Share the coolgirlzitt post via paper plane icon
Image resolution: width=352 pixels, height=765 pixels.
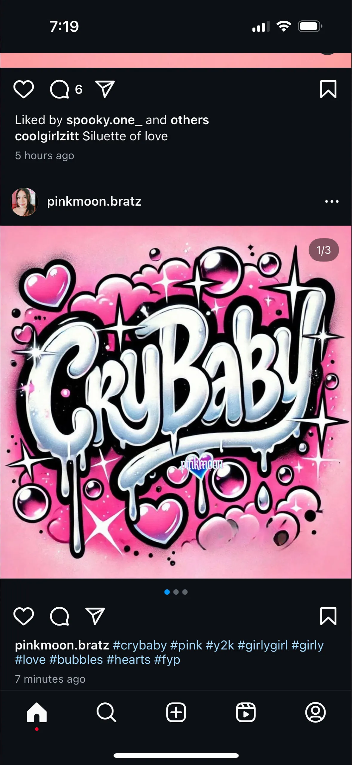coord(105,89)
